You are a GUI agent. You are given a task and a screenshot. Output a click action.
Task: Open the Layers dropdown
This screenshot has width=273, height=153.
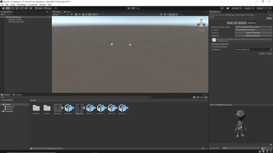(x=249, y=8)
